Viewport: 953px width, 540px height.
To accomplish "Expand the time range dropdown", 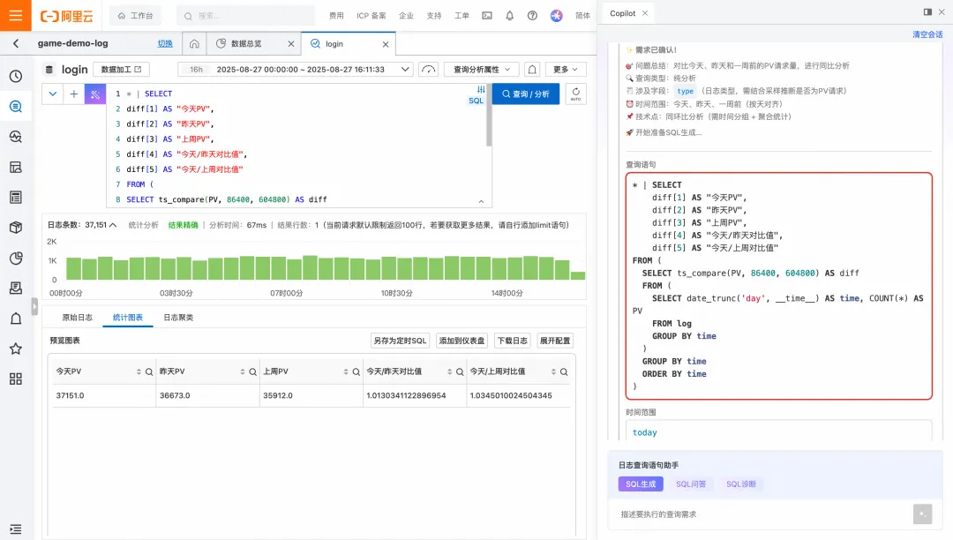I will pos(405,69).
